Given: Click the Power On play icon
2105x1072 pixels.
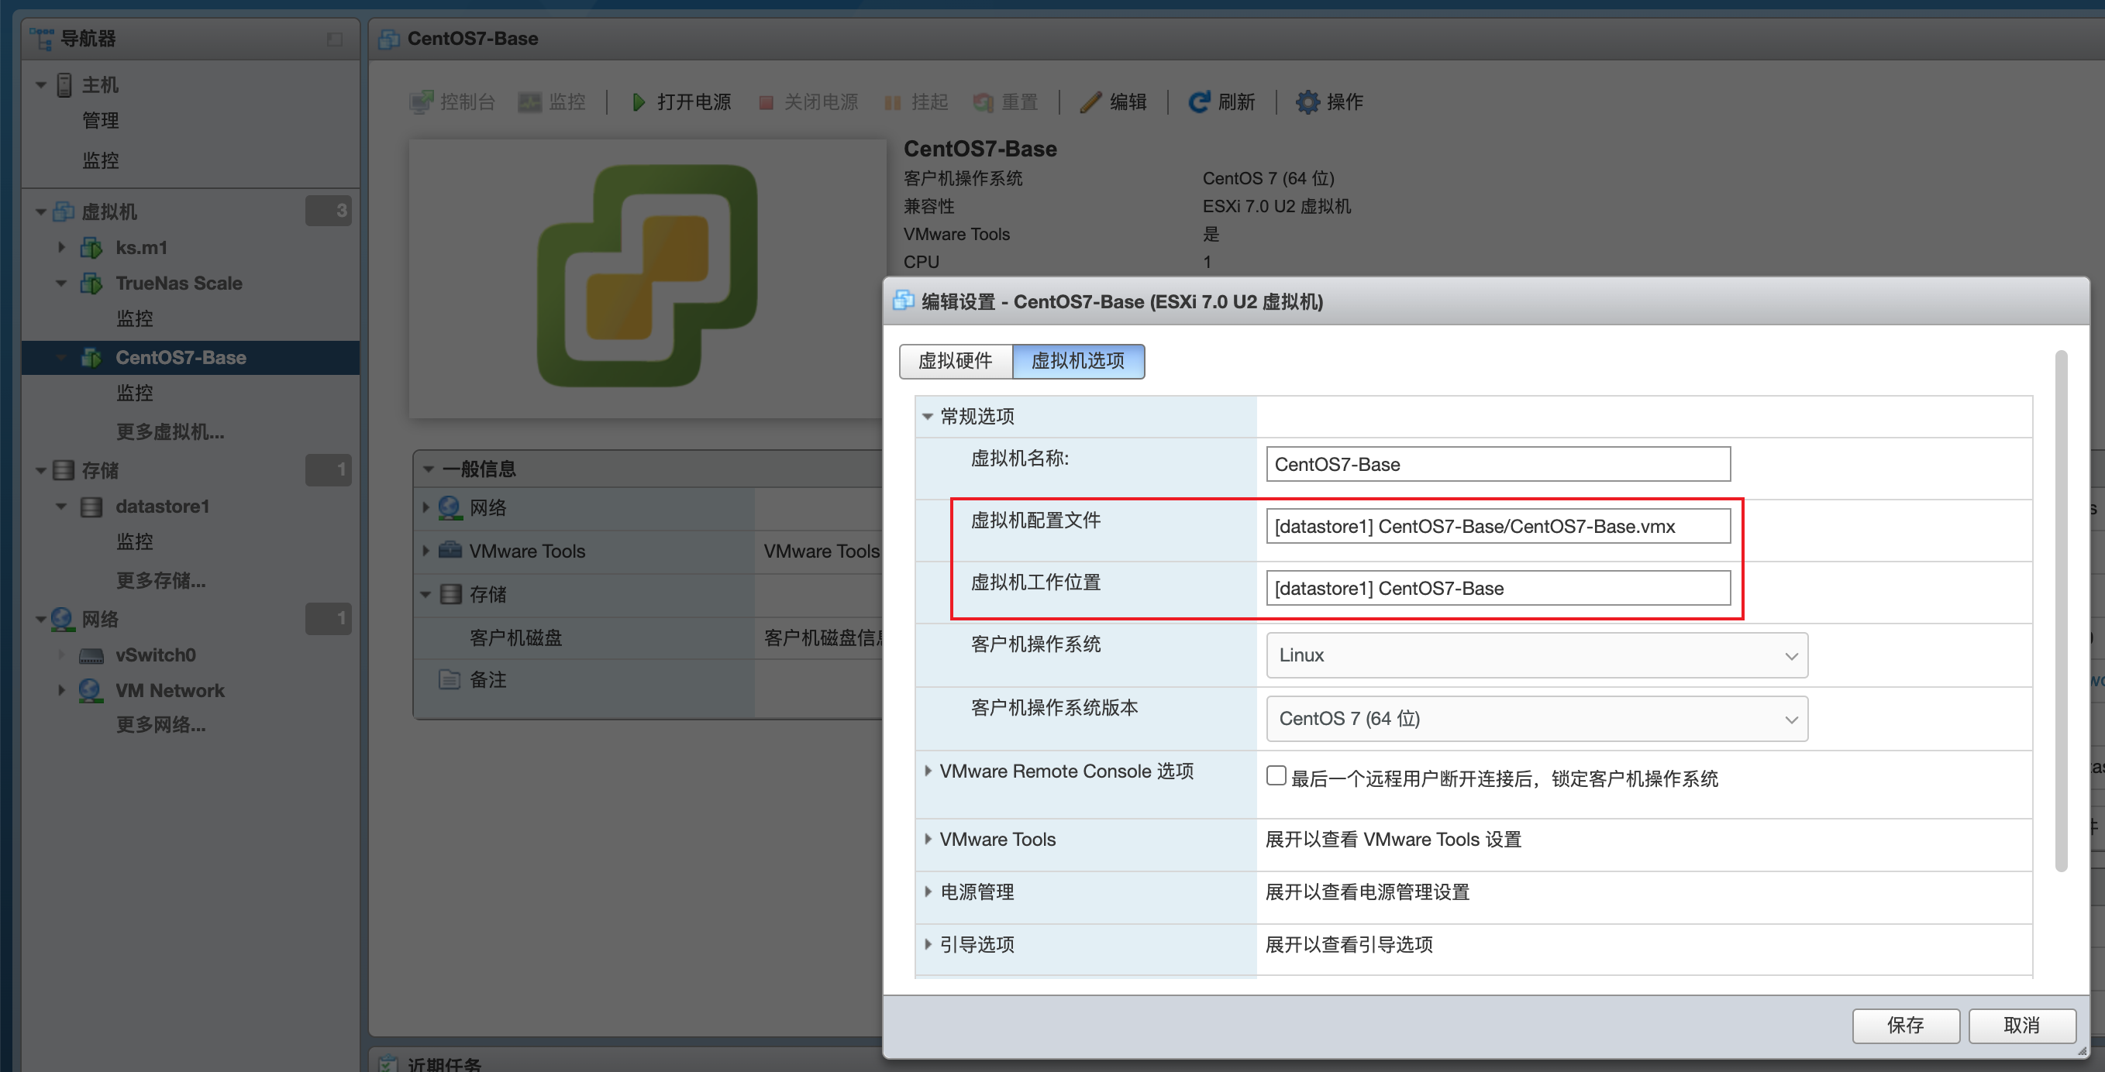Looking at the screenshot, I should tap(639, 102).
